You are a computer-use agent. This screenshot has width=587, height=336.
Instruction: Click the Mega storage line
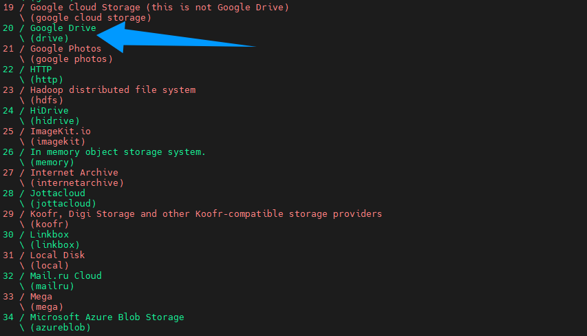pyautogui.click(x=41, y=297)
